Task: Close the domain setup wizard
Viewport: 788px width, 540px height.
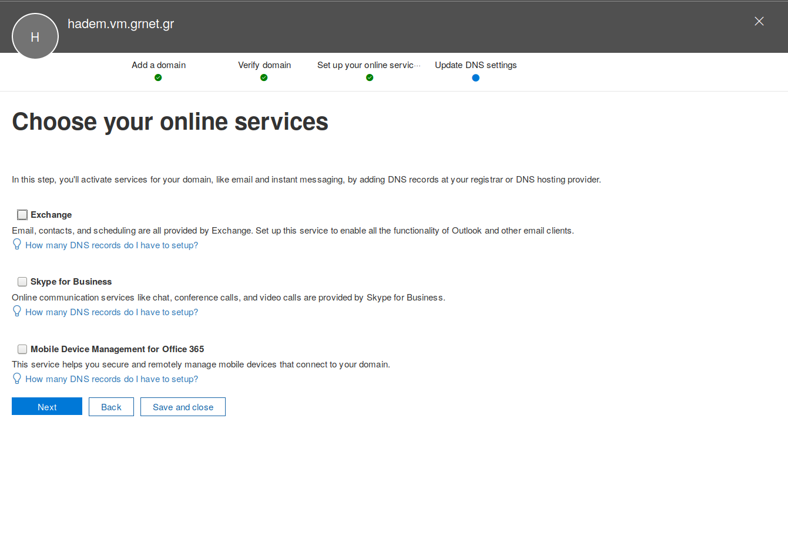Action: coord(759,21)
